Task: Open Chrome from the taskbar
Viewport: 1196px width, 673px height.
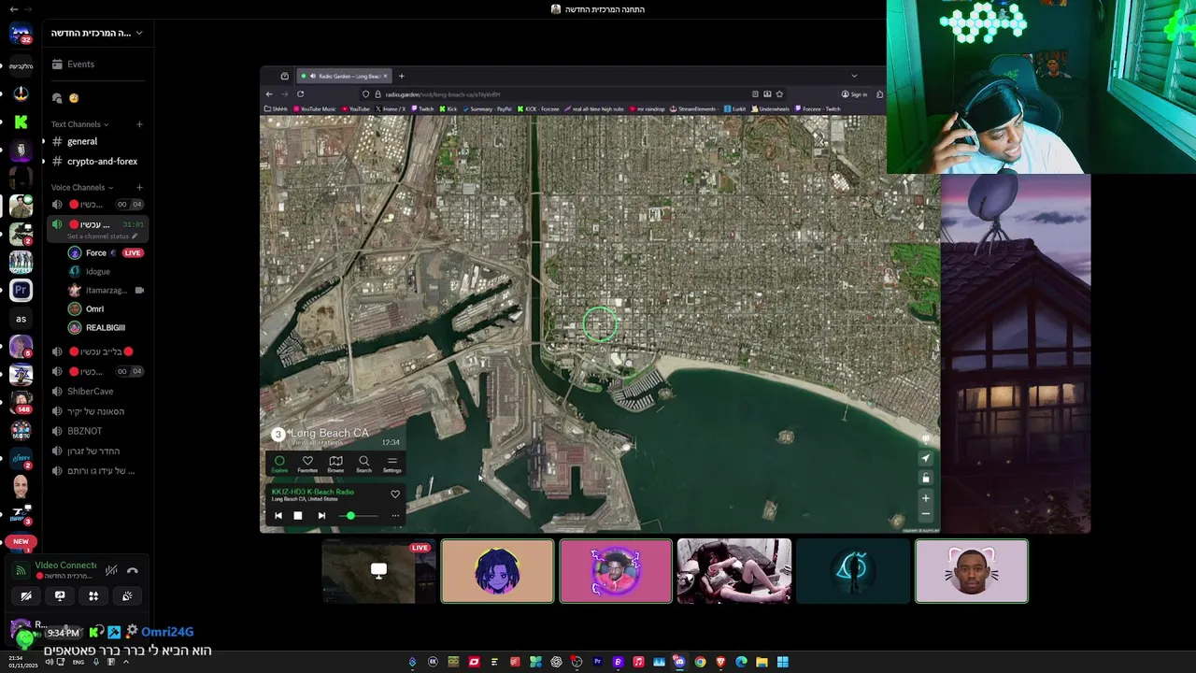Action: coord(700,662)
